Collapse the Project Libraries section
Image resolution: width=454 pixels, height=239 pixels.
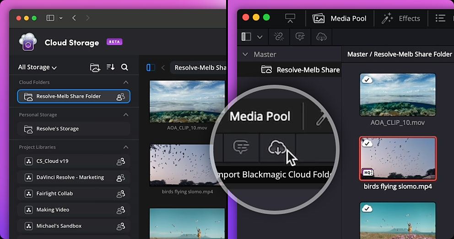pos(126,147)
